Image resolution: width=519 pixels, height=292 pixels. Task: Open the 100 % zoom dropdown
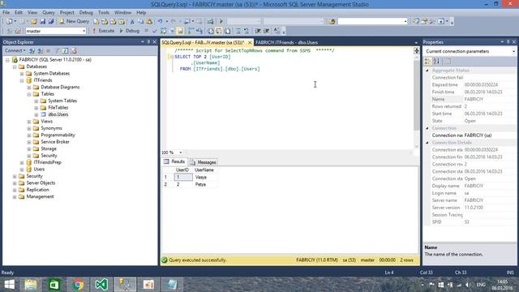click(180, 152)
